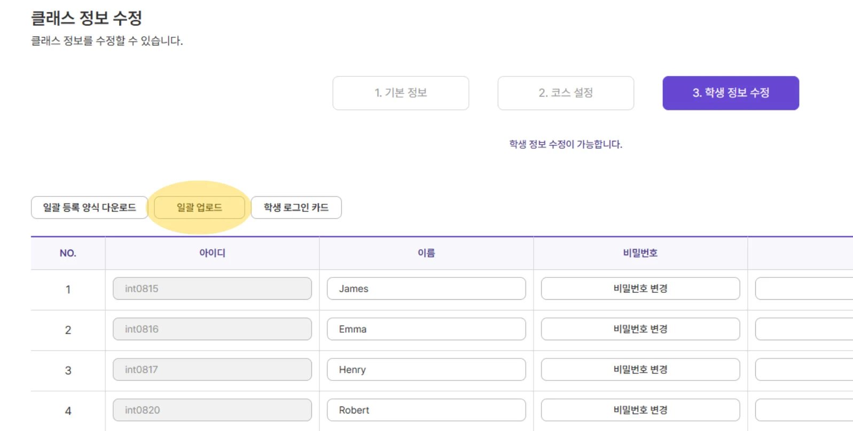
Task: Click the int0817 ID field
Action: (x=212, y=370)
